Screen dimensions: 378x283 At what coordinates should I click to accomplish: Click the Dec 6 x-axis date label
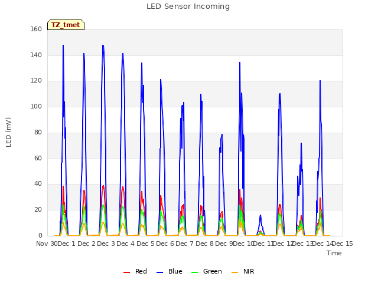[165, 243]
